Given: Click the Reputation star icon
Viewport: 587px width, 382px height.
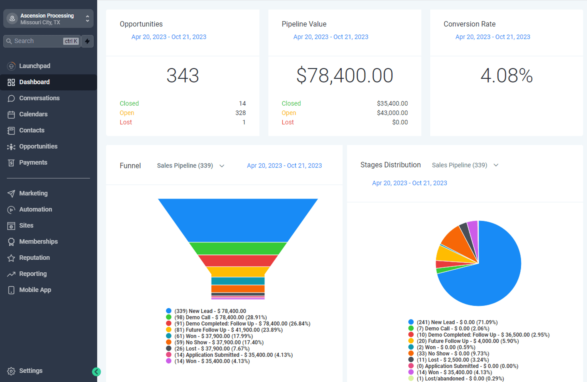Looking at the screenshot, I should pos(11,258).
